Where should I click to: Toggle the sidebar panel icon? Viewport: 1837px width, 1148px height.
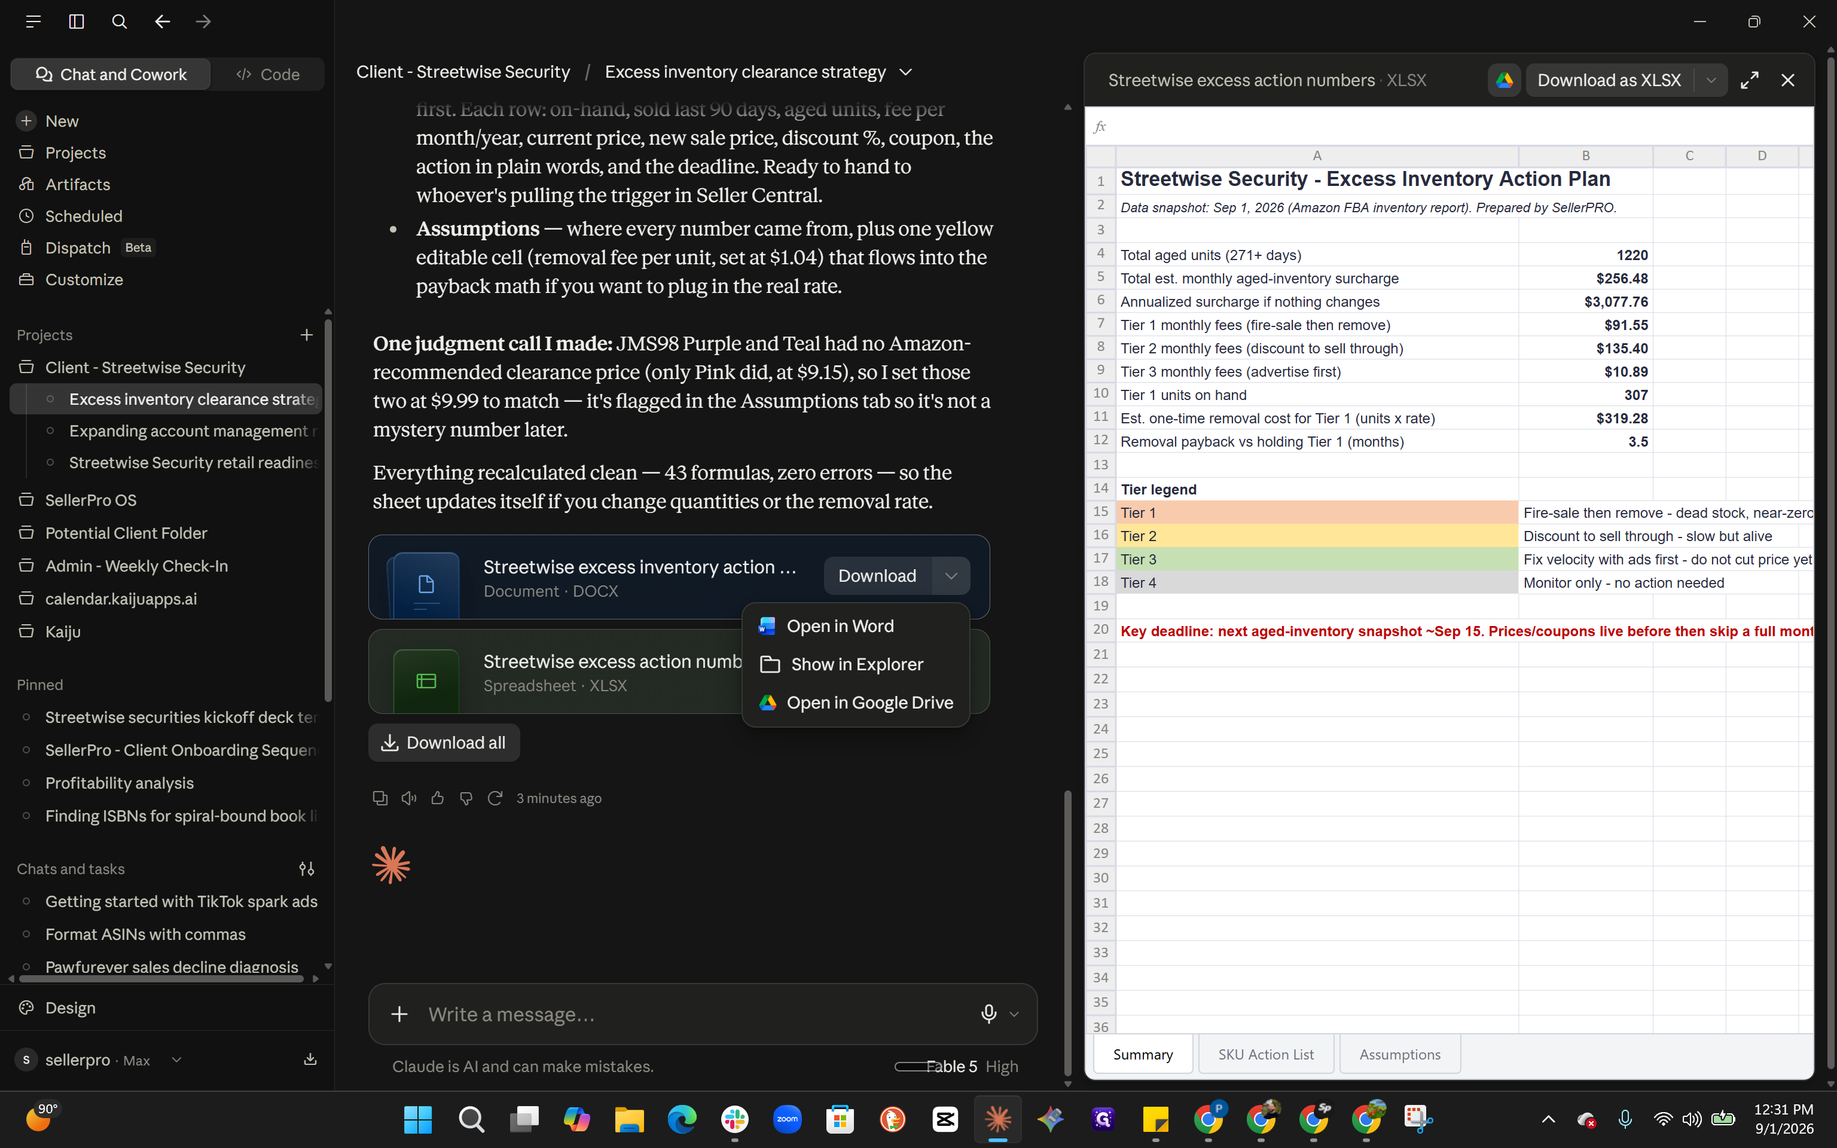point(76,22)
